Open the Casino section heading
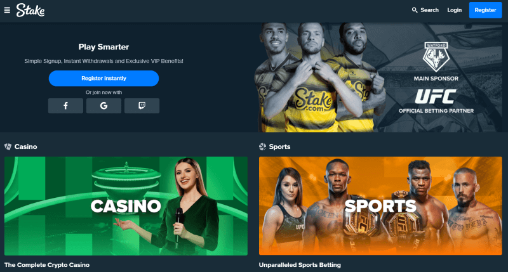 point(25,147)
